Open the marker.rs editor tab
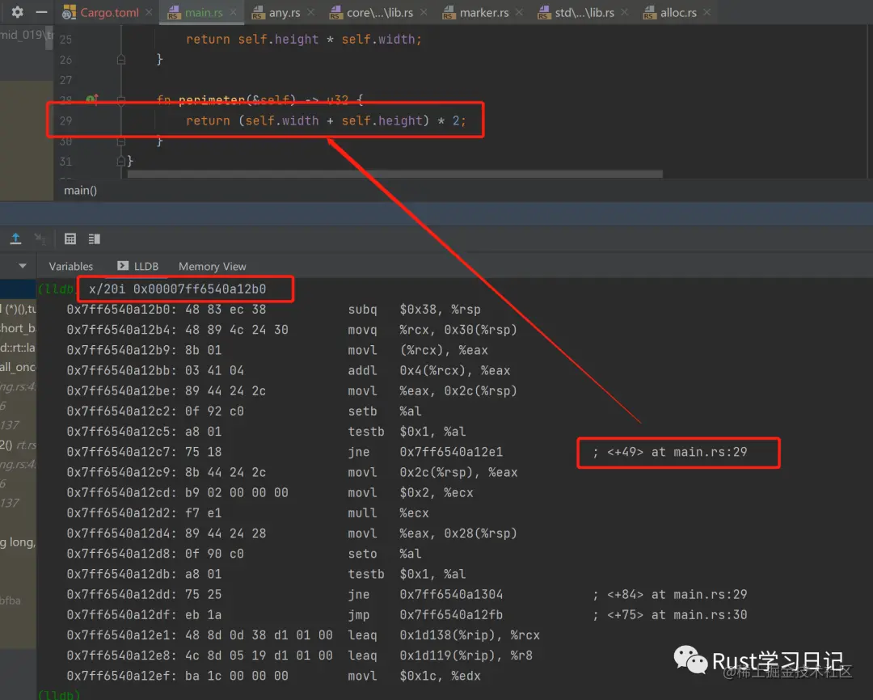The height and width of the screenshot is (700, 873). click(484, 12)
